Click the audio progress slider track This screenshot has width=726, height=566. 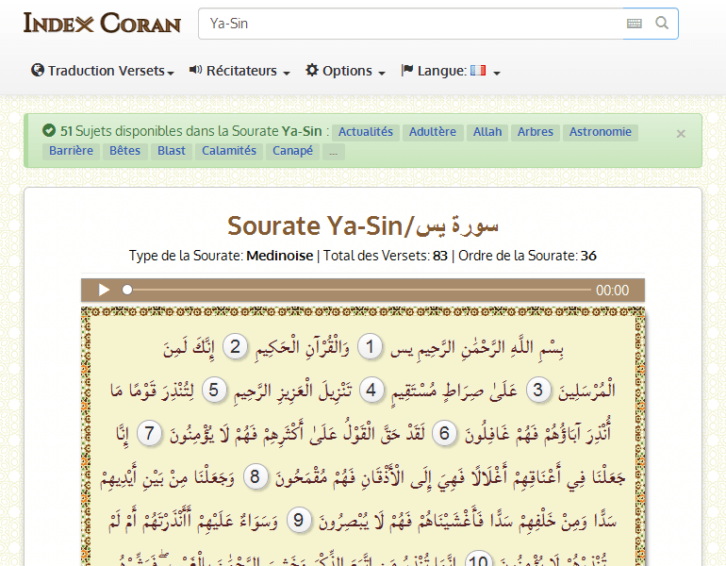[358, 291]
